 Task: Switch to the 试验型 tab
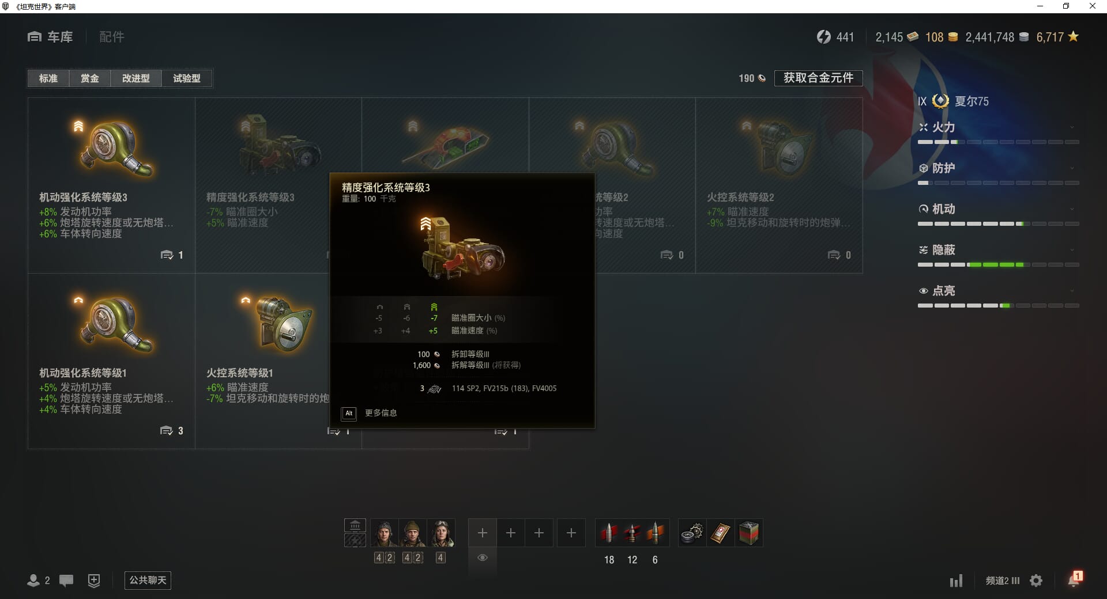click(x=187, y=78)
